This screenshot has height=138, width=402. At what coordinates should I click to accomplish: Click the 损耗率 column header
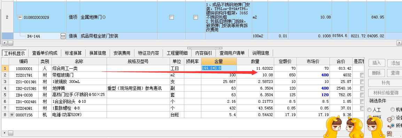tap(193, 62)
